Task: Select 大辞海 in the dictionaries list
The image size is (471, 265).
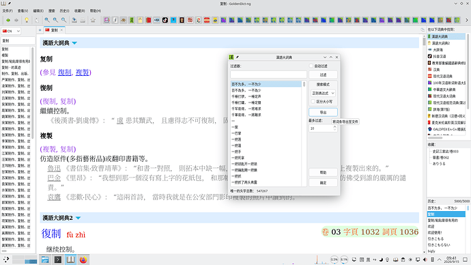Action: 438,50
